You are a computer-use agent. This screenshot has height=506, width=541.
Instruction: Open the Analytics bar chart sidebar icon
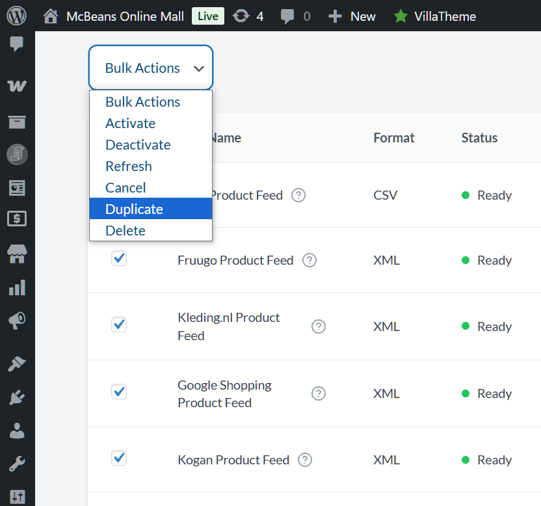17,287
